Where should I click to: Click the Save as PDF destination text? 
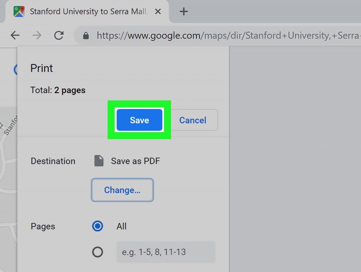click(135, 161)
